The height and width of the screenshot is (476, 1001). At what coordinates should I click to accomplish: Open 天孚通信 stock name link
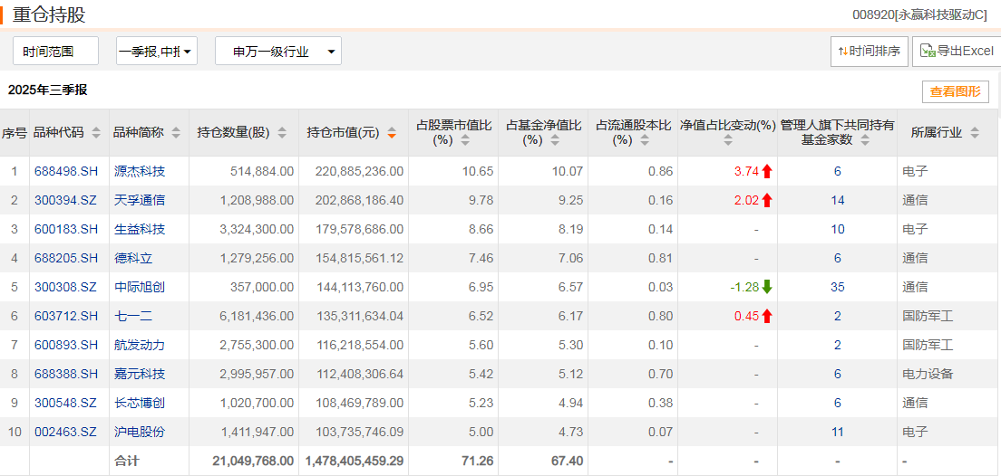[139, 200]
